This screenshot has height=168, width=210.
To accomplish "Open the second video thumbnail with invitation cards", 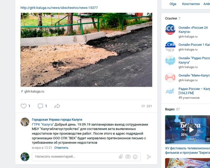I will pyautogui.click(x=188, y=163).
